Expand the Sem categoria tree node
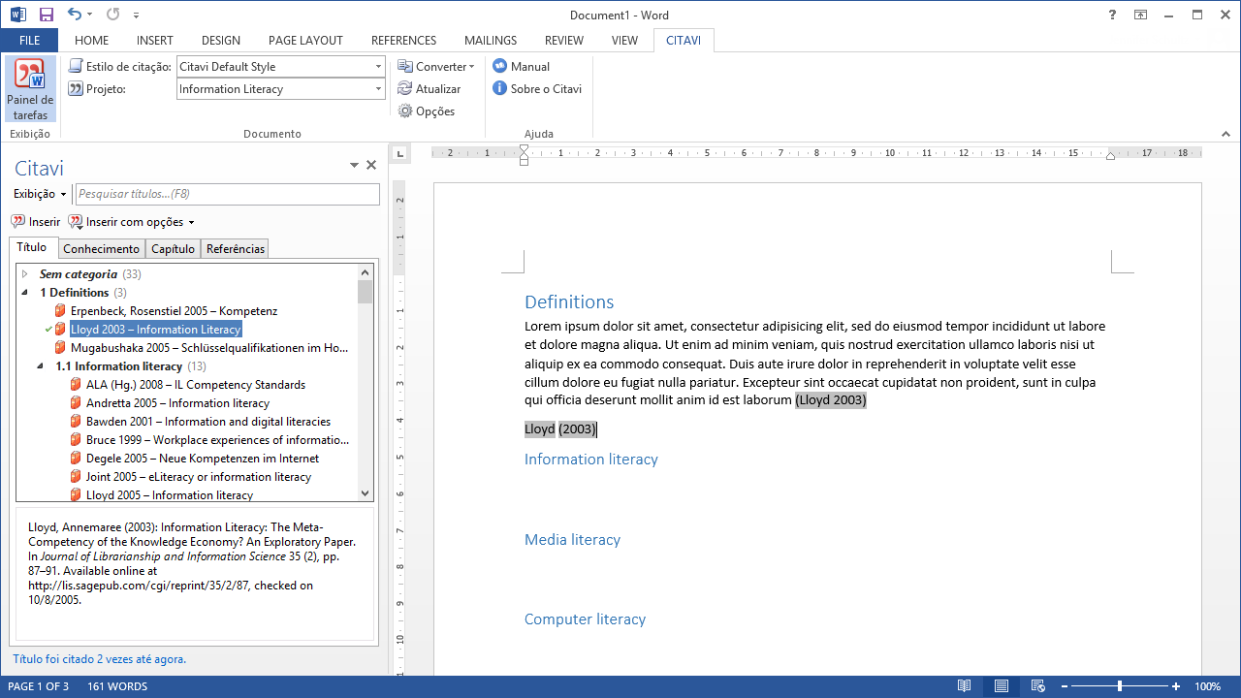The width and height of the screenshot is (1241, 698). coord(24,274)
